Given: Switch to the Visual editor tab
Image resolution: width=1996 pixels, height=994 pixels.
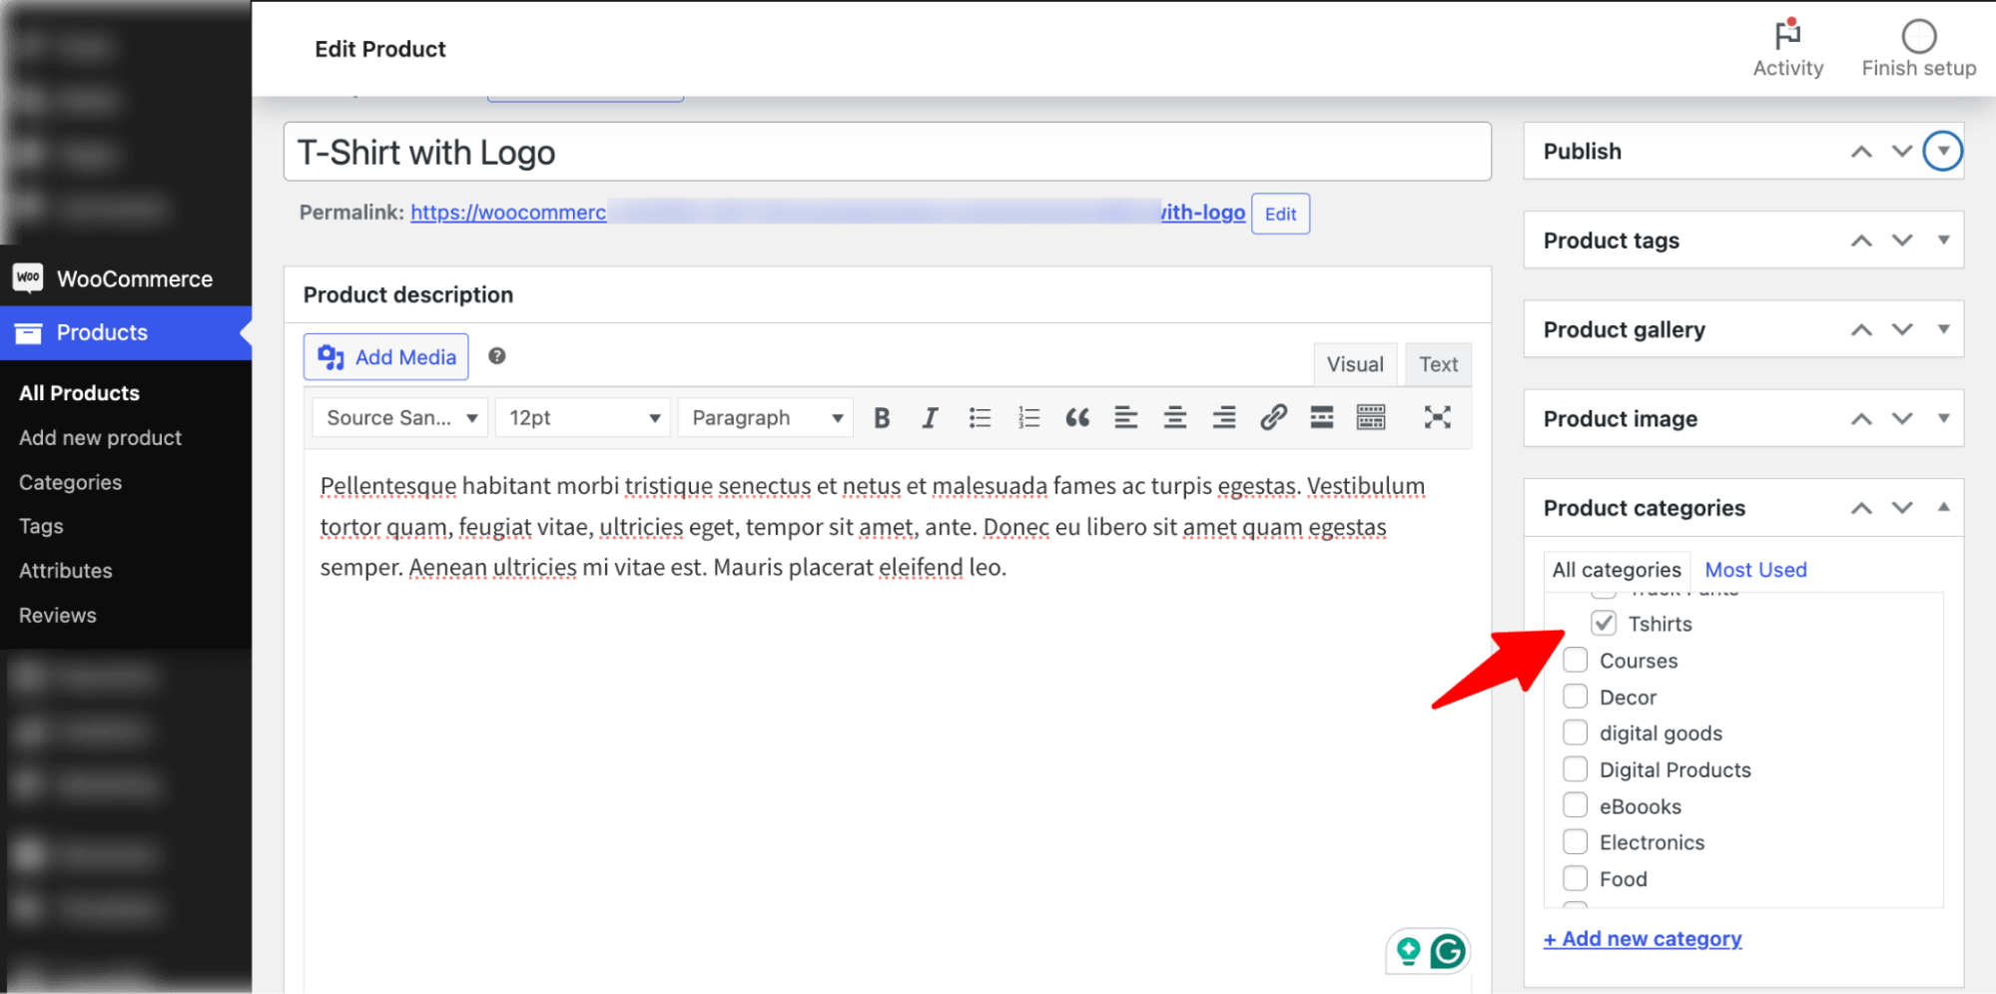Looking at the screenshot, I should pyautogui.click(x=1355, y=365).
